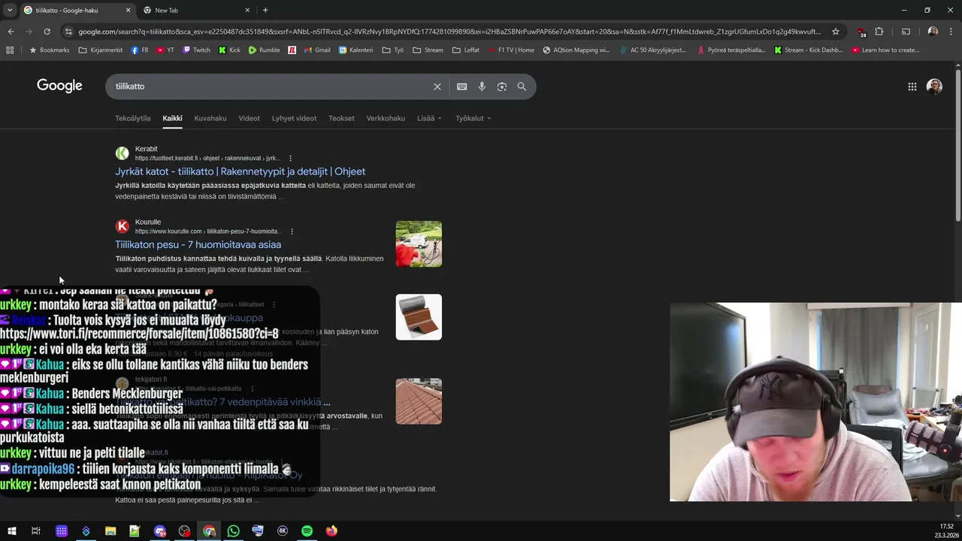962x541 pixels.
Task: Open the Rumble bookmark
Action: [264, 50]
